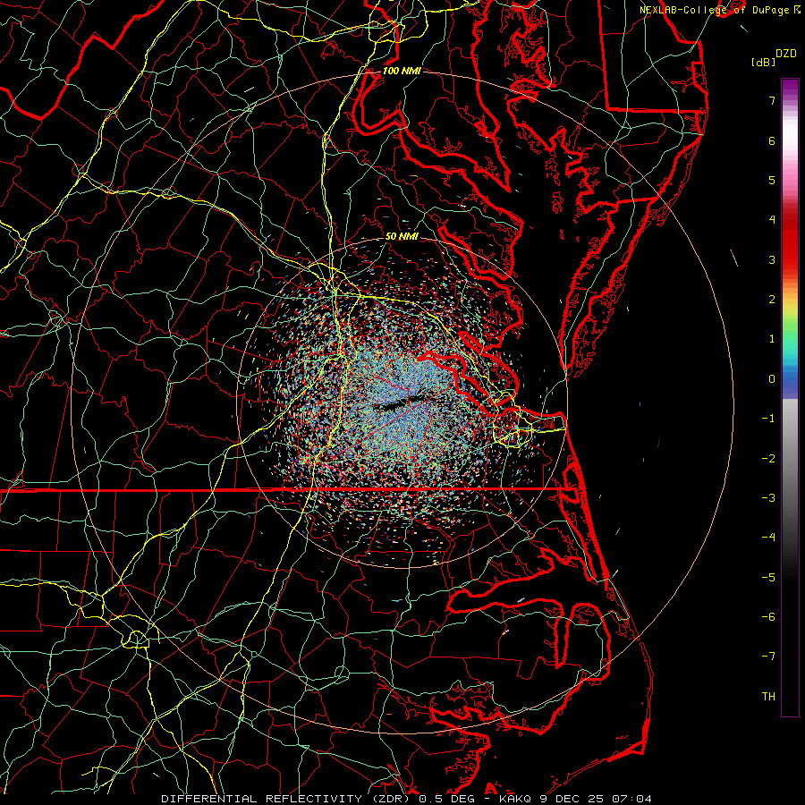Select the "-2" tick label on the color scale
Viewport: 805px width, 805px height.
tap(768, 459)
